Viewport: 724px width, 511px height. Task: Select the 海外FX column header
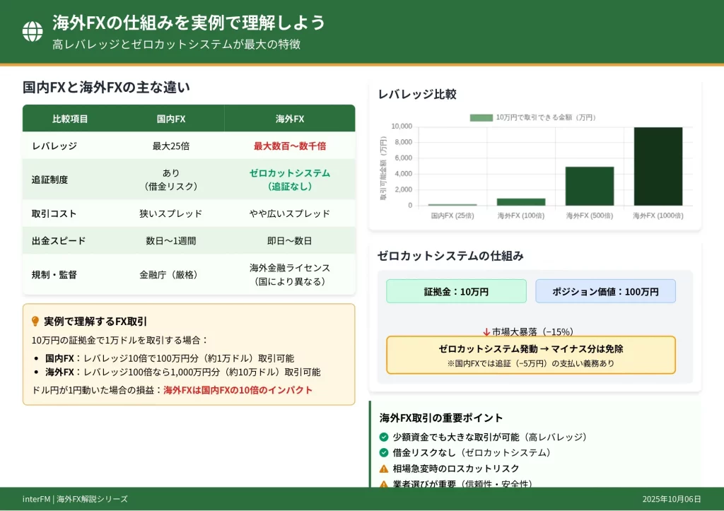click(288, 118)
